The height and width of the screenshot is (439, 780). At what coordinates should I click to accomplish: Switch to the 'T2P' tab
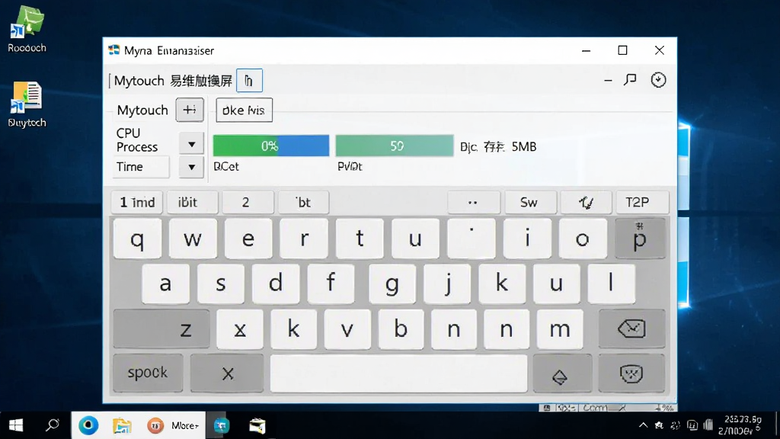coord(642,203)
